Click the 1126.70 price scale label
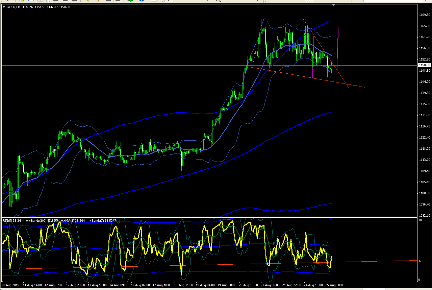Image resolution: width=432 pixels, height=290 pixels. click(424, 126)
